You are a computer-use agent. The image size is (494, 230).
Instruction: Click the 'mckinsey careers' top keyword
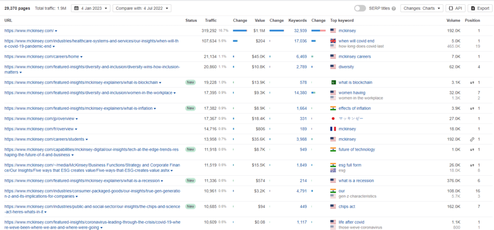[x=355, y=57]
